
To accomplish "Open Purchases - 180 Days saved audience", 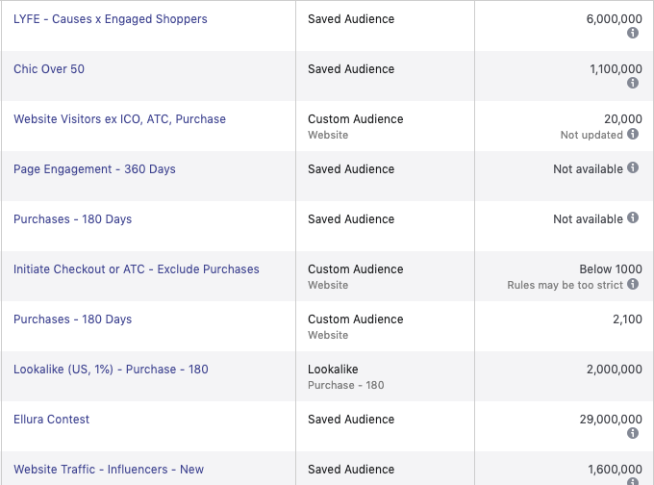I will [72, 219].
